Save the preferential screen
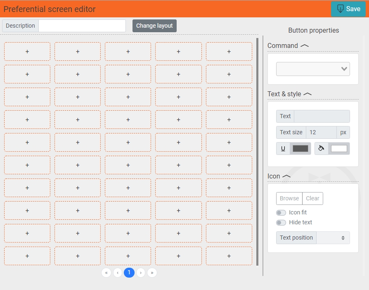 348,9
